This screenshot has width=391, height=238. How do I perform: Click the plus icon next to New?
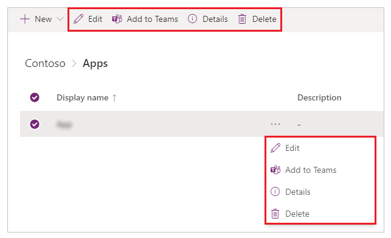point(25,19)
